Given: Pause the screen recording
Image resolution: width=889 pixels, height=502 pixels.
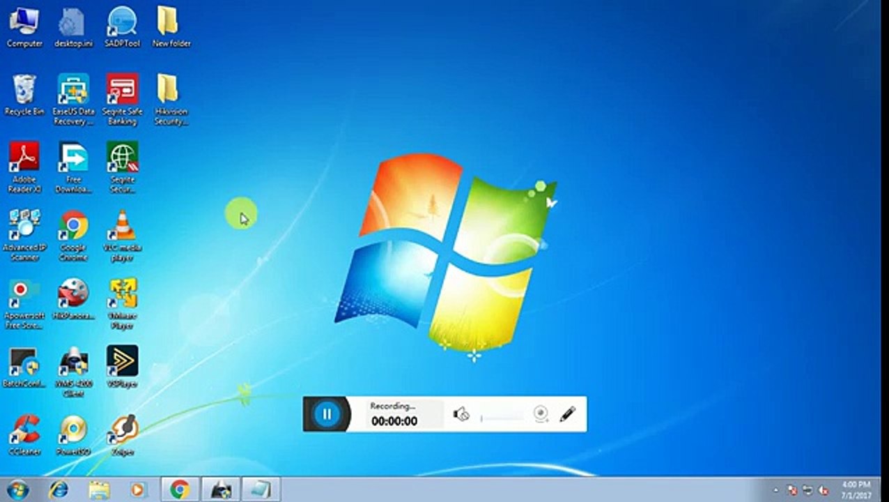Looking at the screenshot, I should [x=327, y=414].
